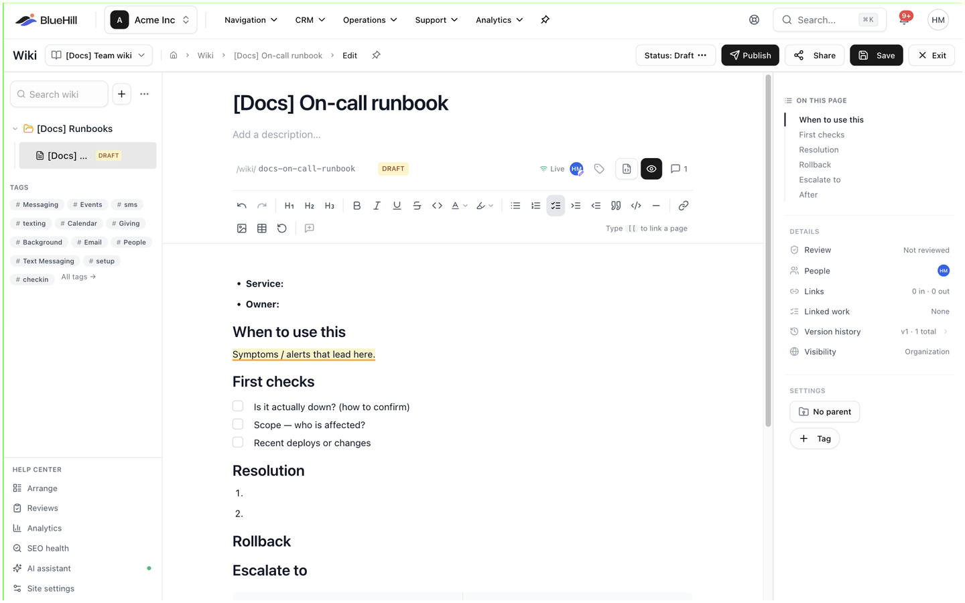Screen dimensions: 965x603
Task: Toggle bold formatting in editor toolbar
Action: (x=357, y=206)
